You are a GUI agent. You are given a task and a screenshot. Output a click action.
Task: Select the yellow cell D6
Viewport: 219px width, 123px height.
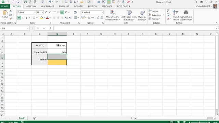click(57, 62)
